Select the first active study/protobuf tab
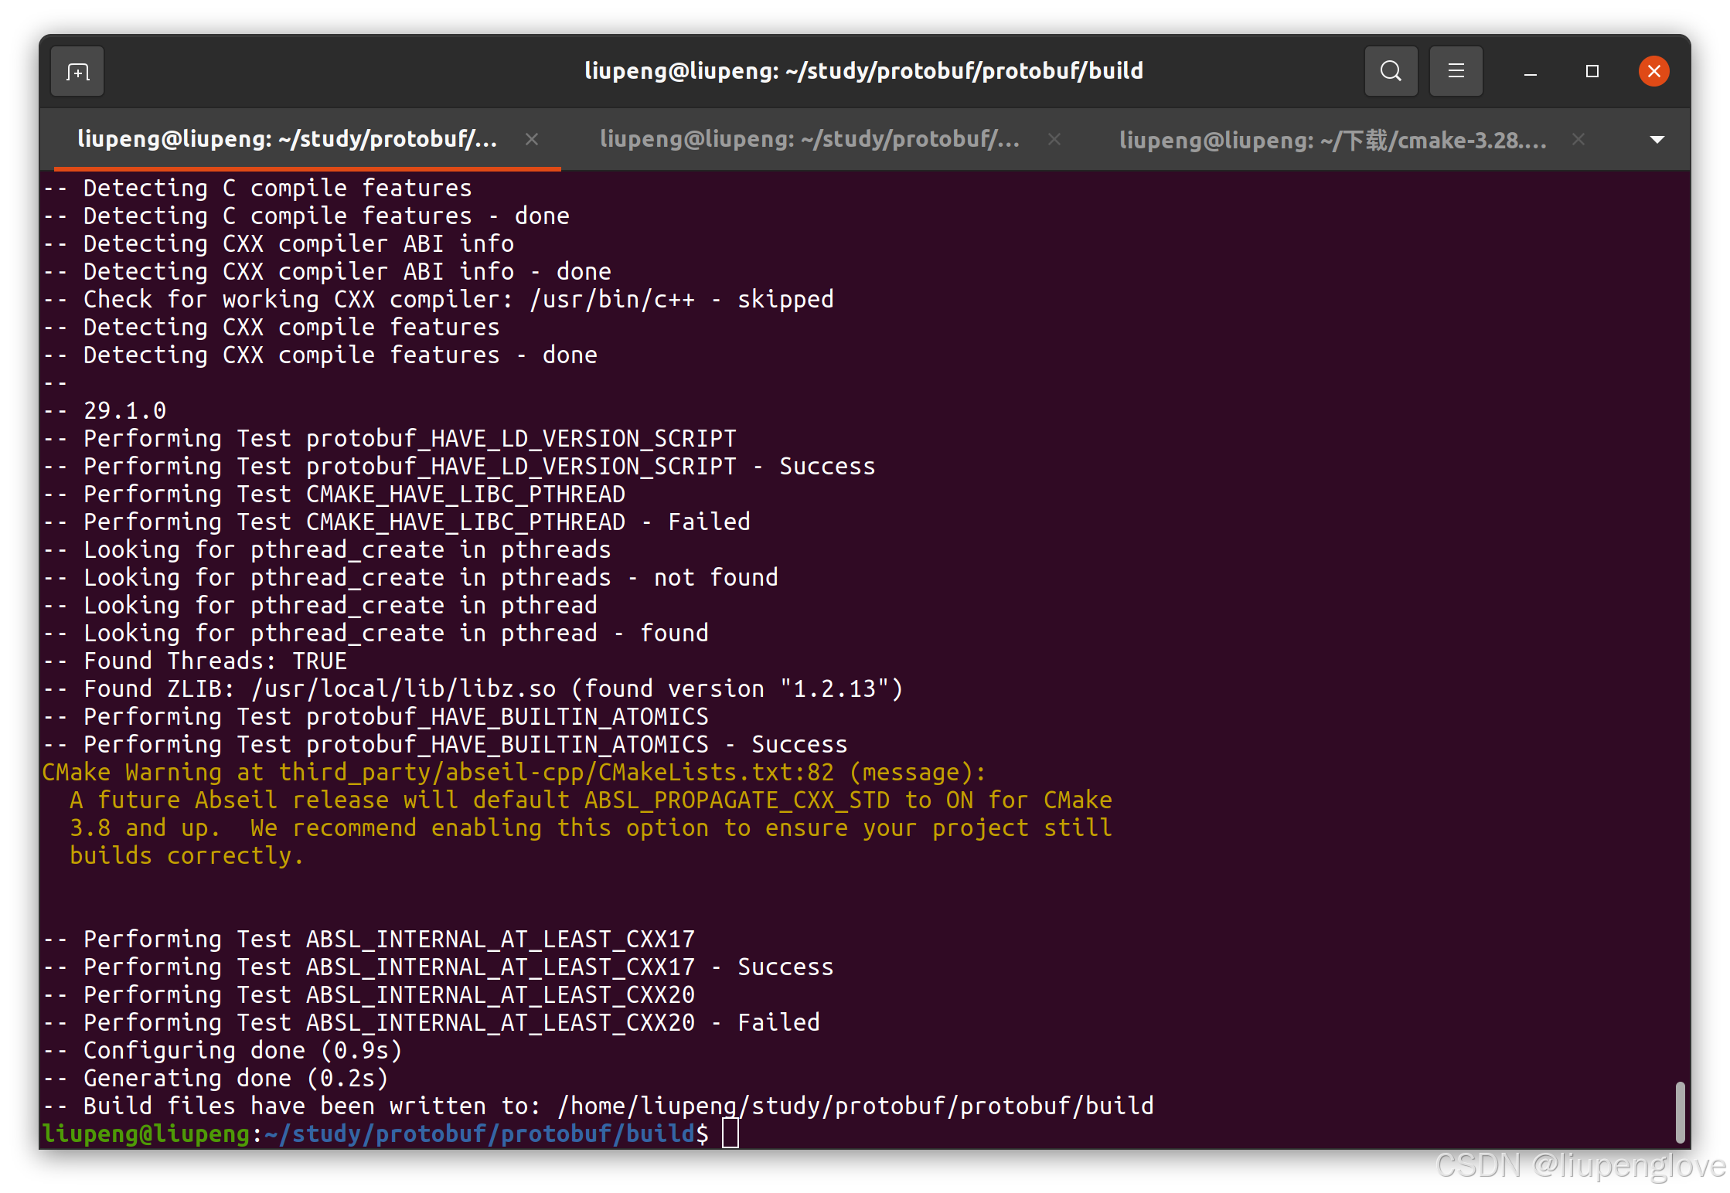The height and width of the screenshot is (1193, 1730). pos(288,139)
